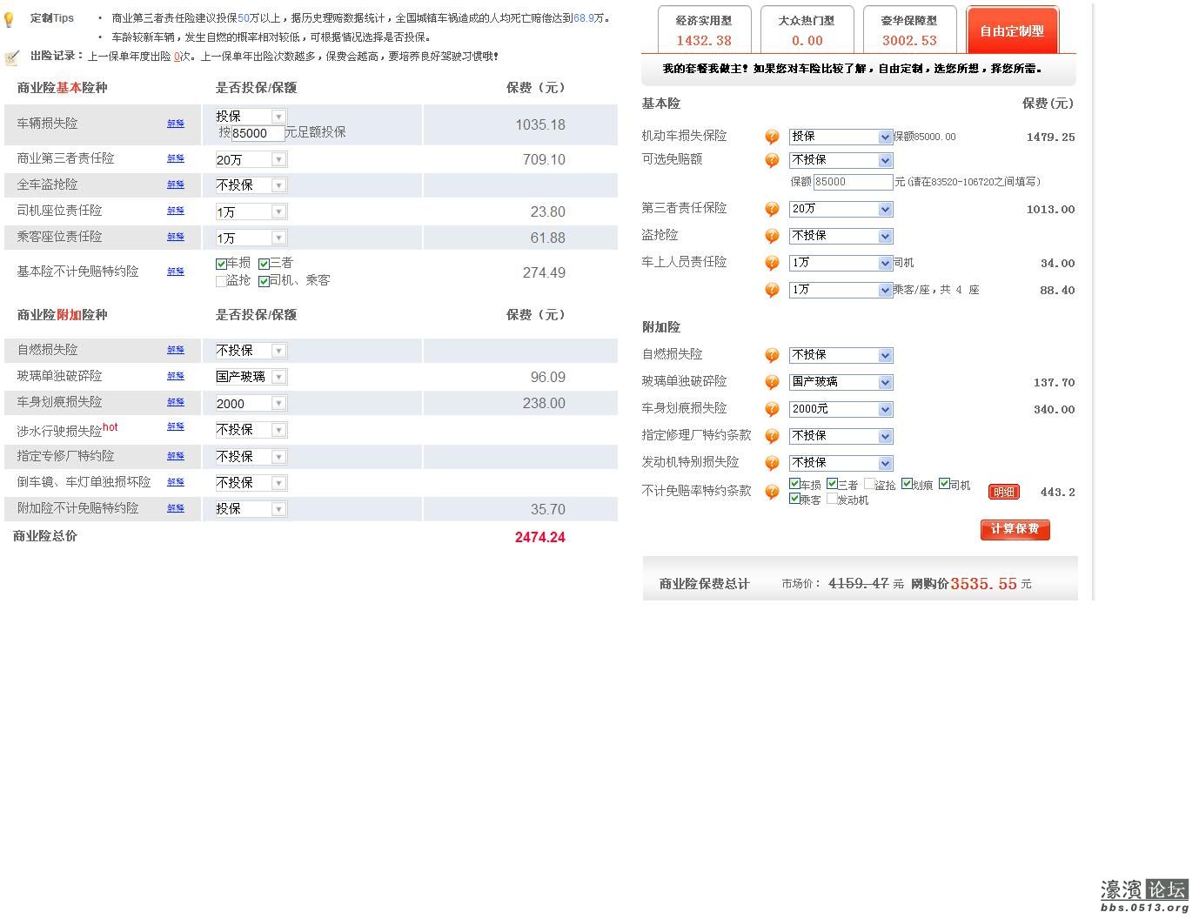Screen dimensions: 1199x919
Task: Click the 保额 85000 input field
Action: coord(852,182)
